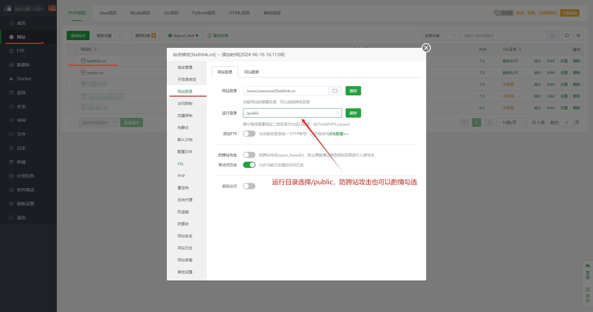This screenshot has width=593, height=312.
Task: Click 点击配置>> link
Action: 339,134
